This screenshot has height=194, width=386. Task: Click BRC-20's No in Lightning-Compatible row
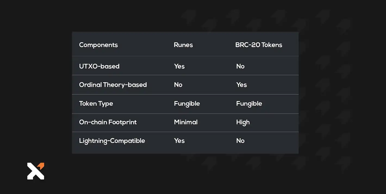240,141
